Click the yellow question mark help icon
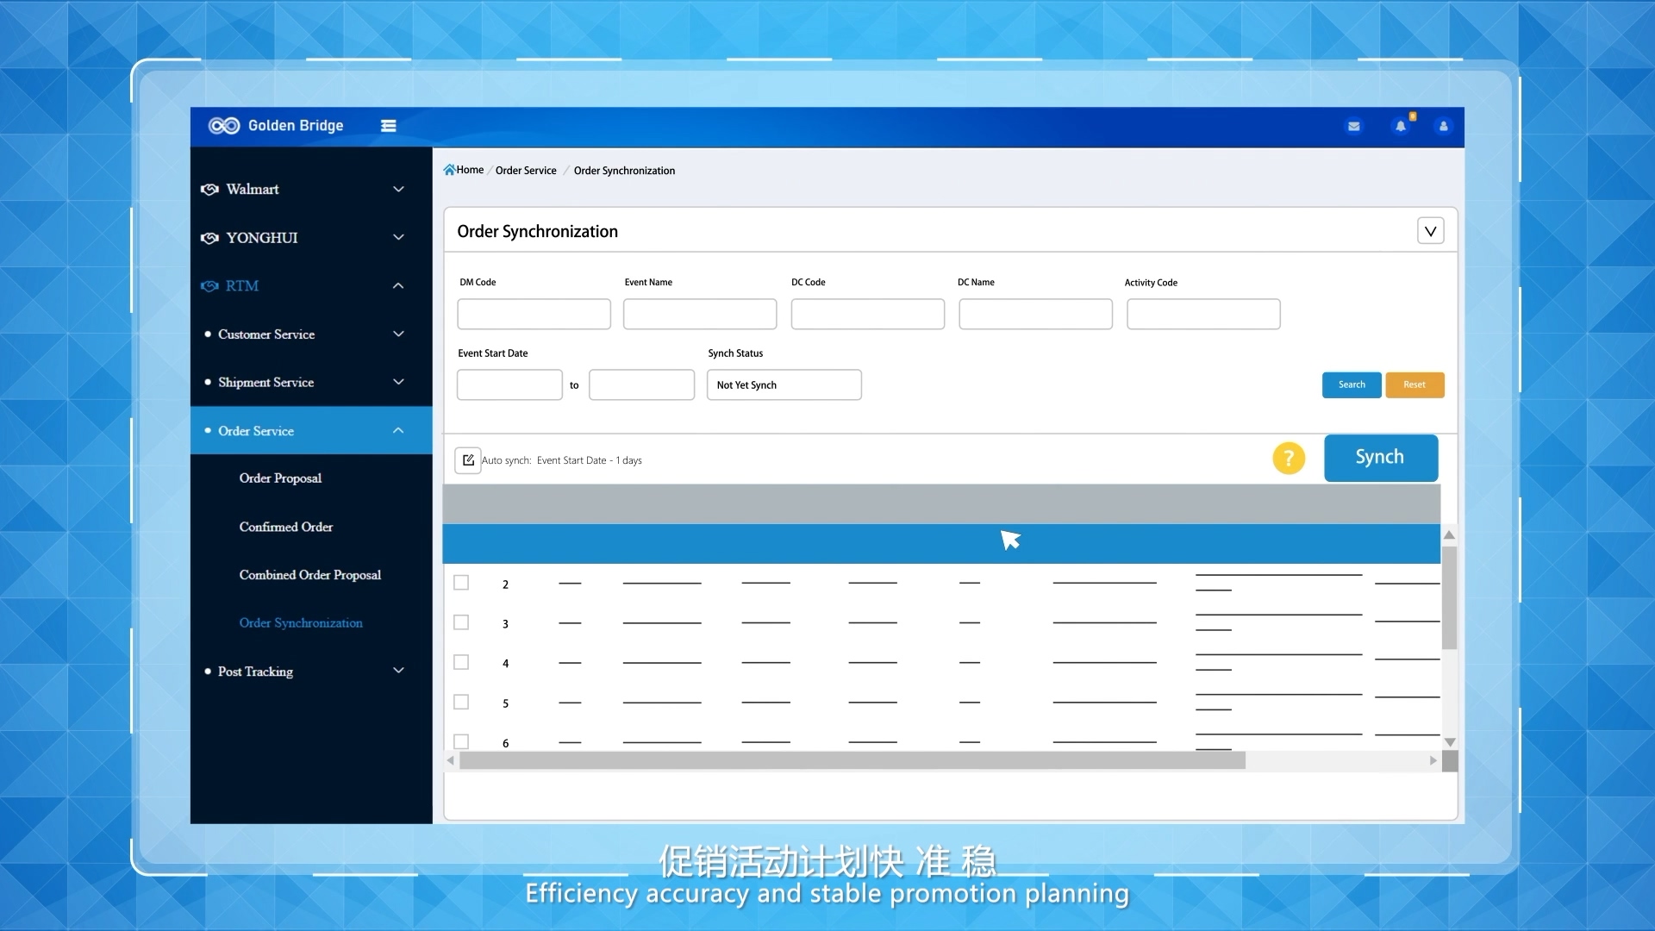Viewport: 1655px width, 931px height. (1289, 459)
